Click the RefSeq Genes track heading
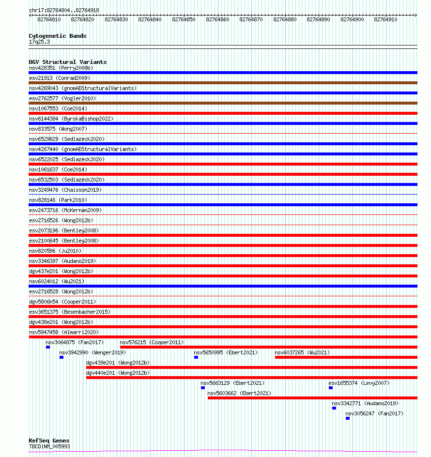The image size is (431, 457). [49, 441]
